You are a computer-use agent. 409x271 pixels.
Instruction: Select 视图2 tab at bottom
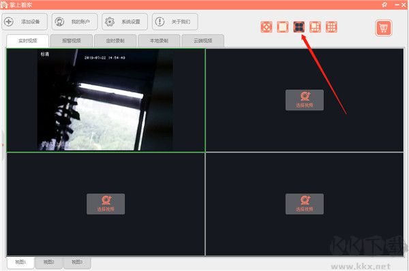[x=48, y=262]
